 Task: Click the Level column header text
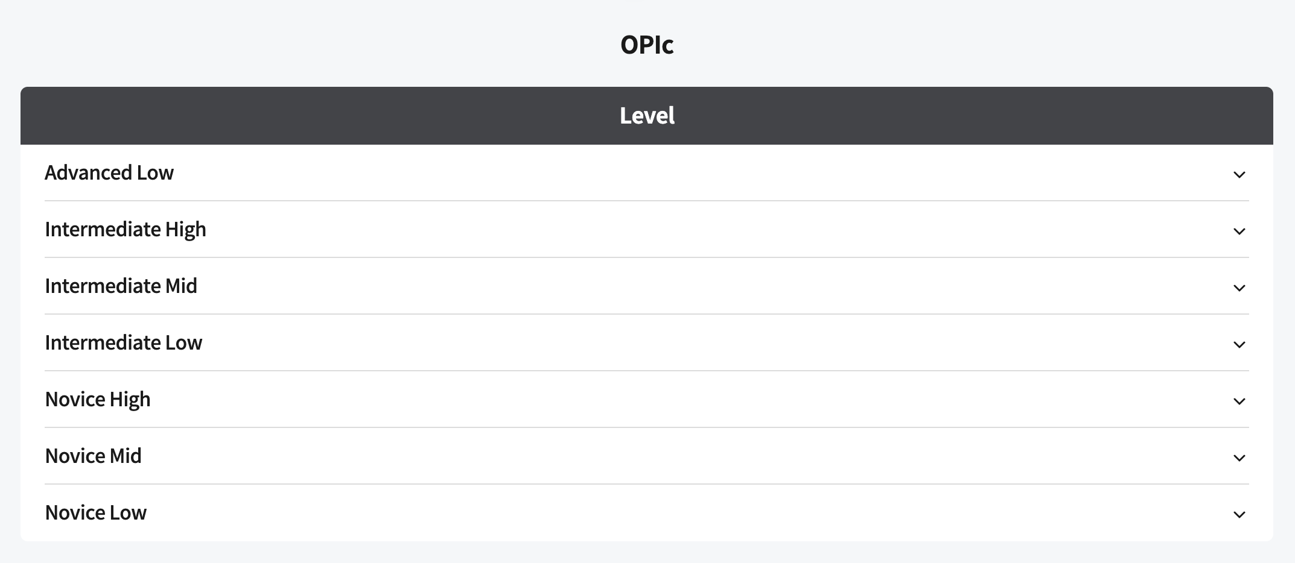point(647,116)
